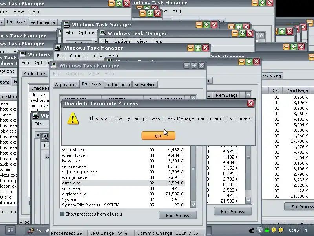Click the 7,692 K value for winlogon.exe

(x=175, y=177)
